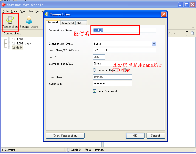This screenshot has height=154, width=196.
Task: Open the View menu
Action: coord(14,11)
